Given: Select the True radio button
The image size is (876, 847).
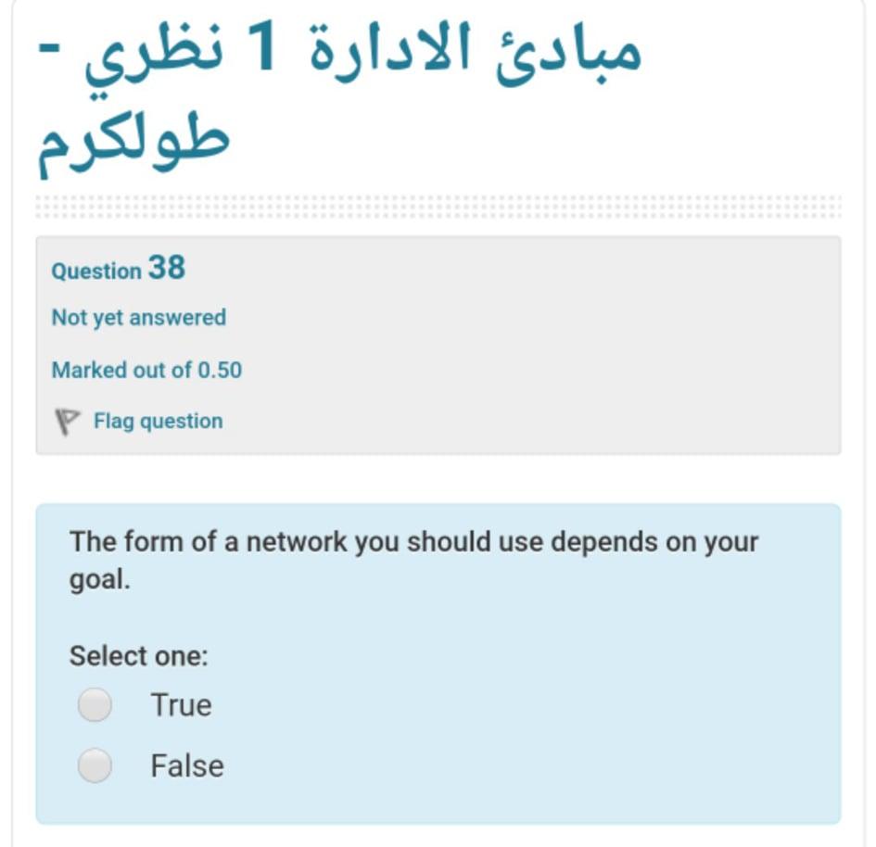Looking at the screenshot, I should pyautogui.click(x=97, y=704).
